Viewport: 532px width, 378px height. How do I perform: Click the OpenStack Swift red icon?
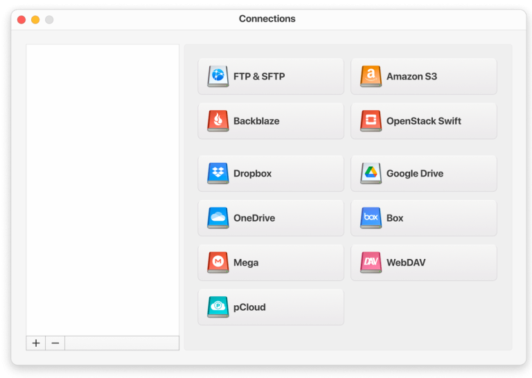(371, 121)
